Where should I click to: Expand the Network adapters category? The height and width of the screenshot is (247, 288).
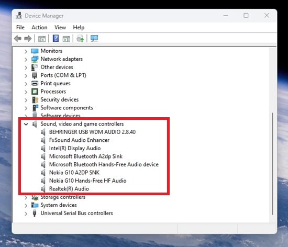tap(26, 60)
